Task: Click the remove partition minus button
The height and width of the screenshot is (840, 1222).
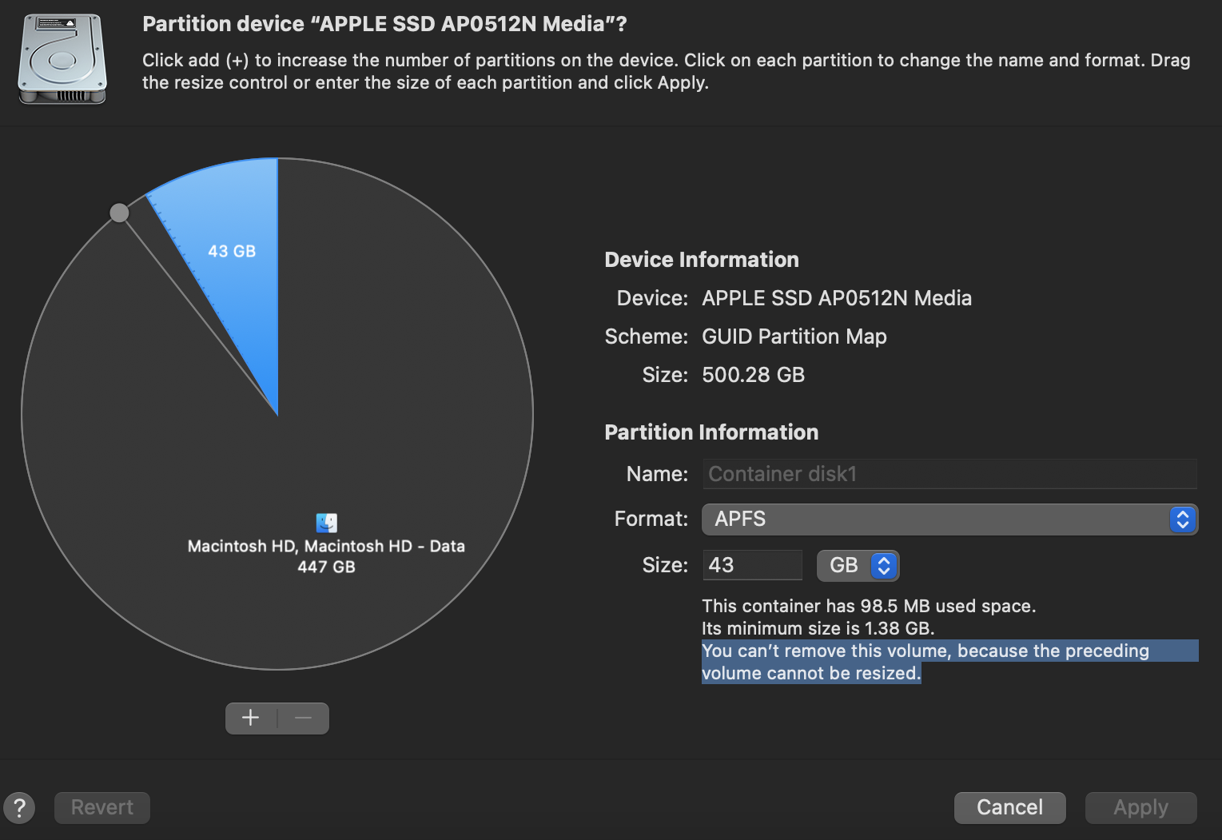Action: (x=303, y=718)
